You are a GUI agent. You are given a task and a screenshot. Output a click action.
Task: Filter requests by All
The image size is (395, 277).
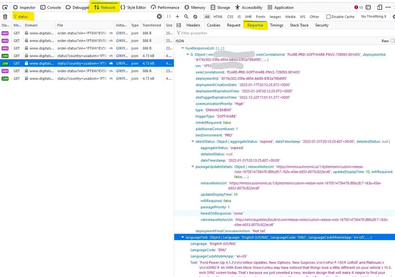pos(207,17)
